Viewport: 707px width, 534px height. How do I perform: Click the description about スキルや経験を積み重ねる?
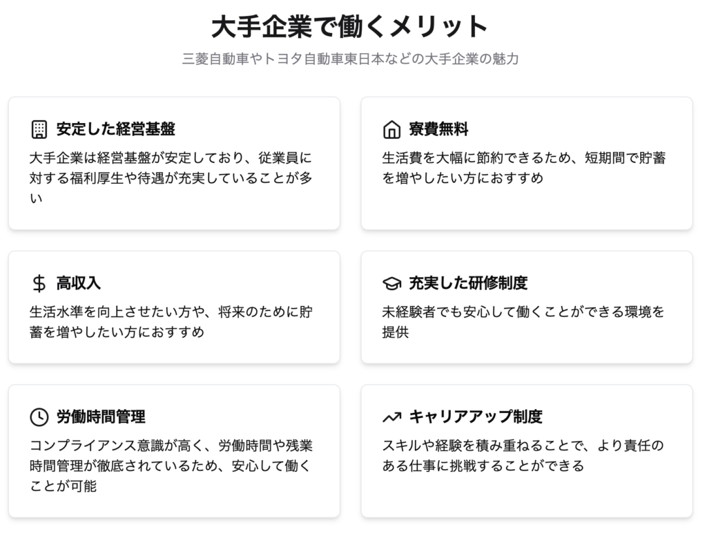click(523, 456)
